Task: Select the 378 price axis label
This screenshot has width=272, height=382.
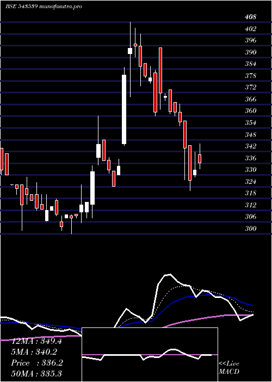Action: [x=251, y=76]
